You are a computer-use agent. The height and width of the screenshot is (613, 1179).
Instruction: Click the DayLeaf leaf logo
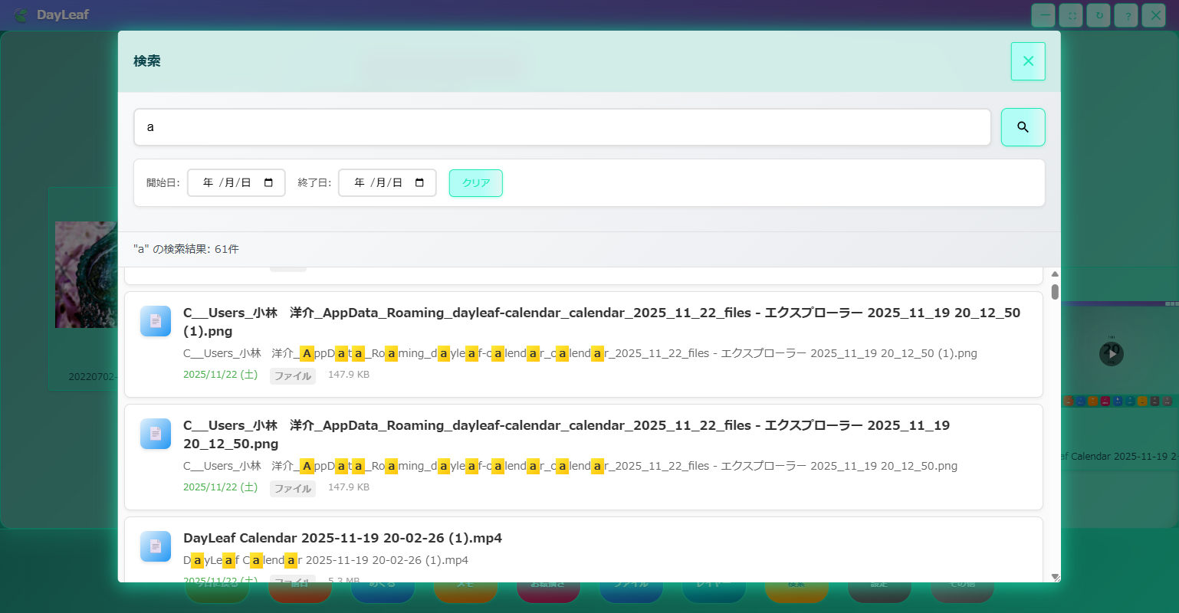click(x=21, y=15)
